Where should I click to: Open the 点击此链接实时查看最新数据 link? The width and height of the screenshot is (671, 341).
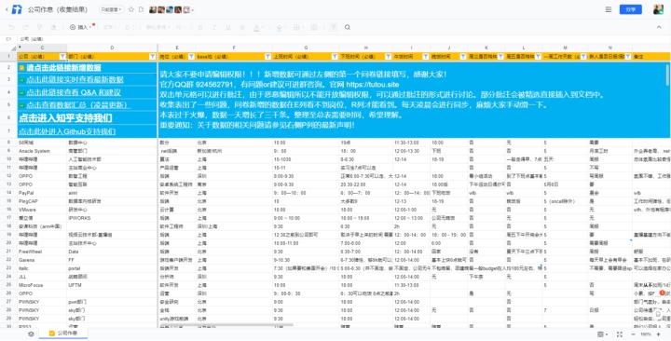[x=75, y=79]
